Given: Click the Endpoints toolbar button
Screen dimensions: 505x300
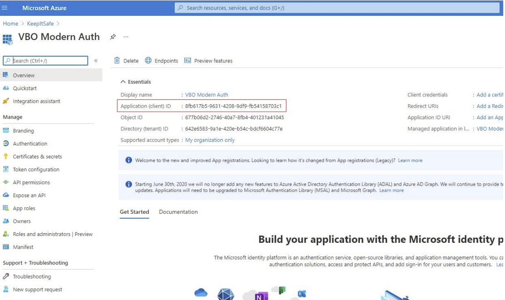Looking at the screenshot, I should (x=161, y=61).
